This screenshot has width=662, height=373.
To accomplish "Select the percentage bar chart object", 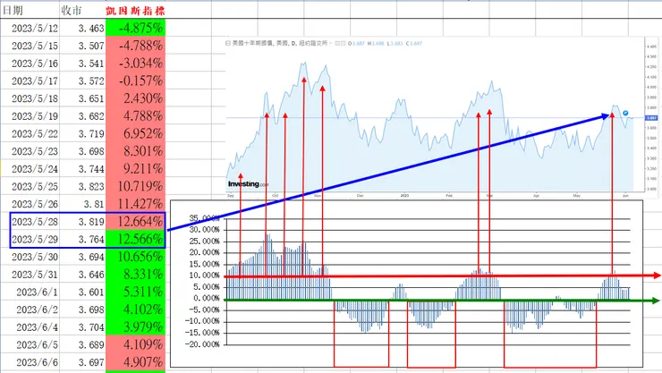I will pos(406,284).
